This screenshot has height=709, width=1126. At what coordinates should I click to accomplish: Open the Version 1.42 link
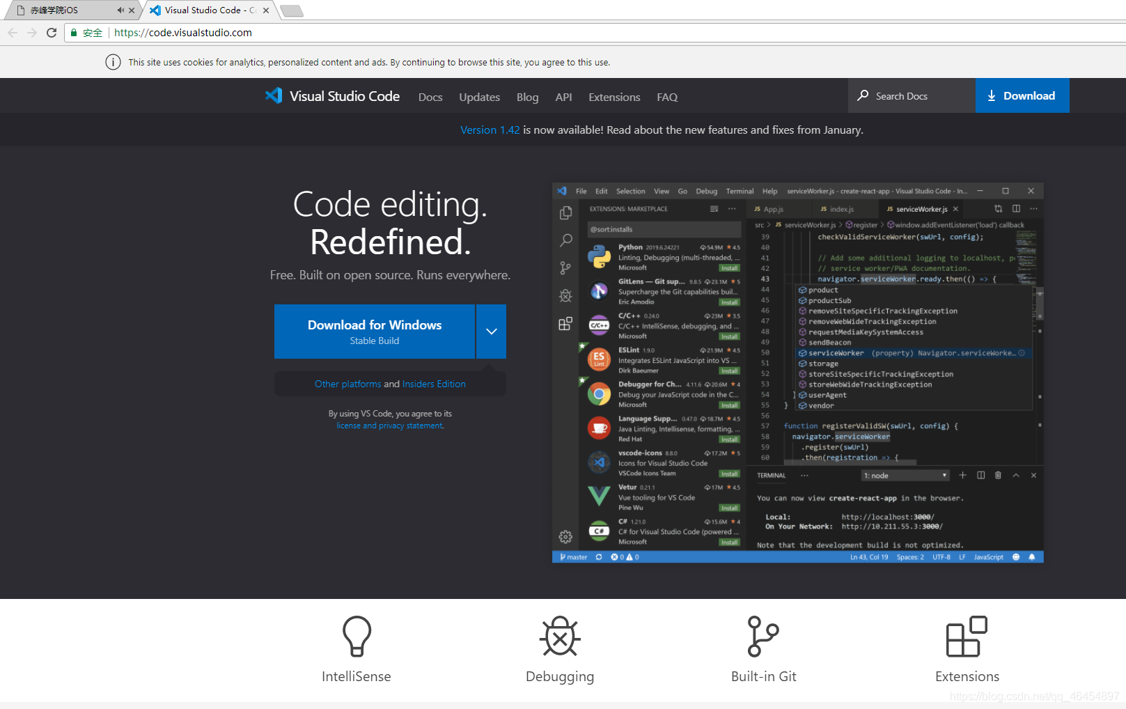pyautogui.click(x=490, y=130)
